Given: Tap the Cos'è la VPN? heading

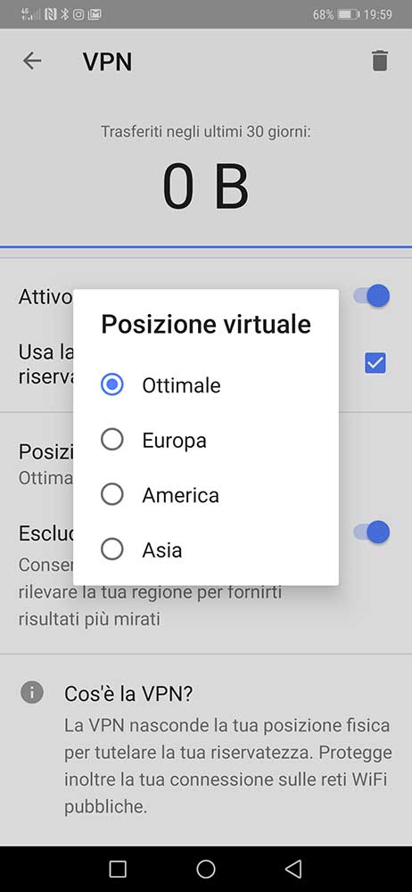Looking at the screenshot, I should pos(128,693).
